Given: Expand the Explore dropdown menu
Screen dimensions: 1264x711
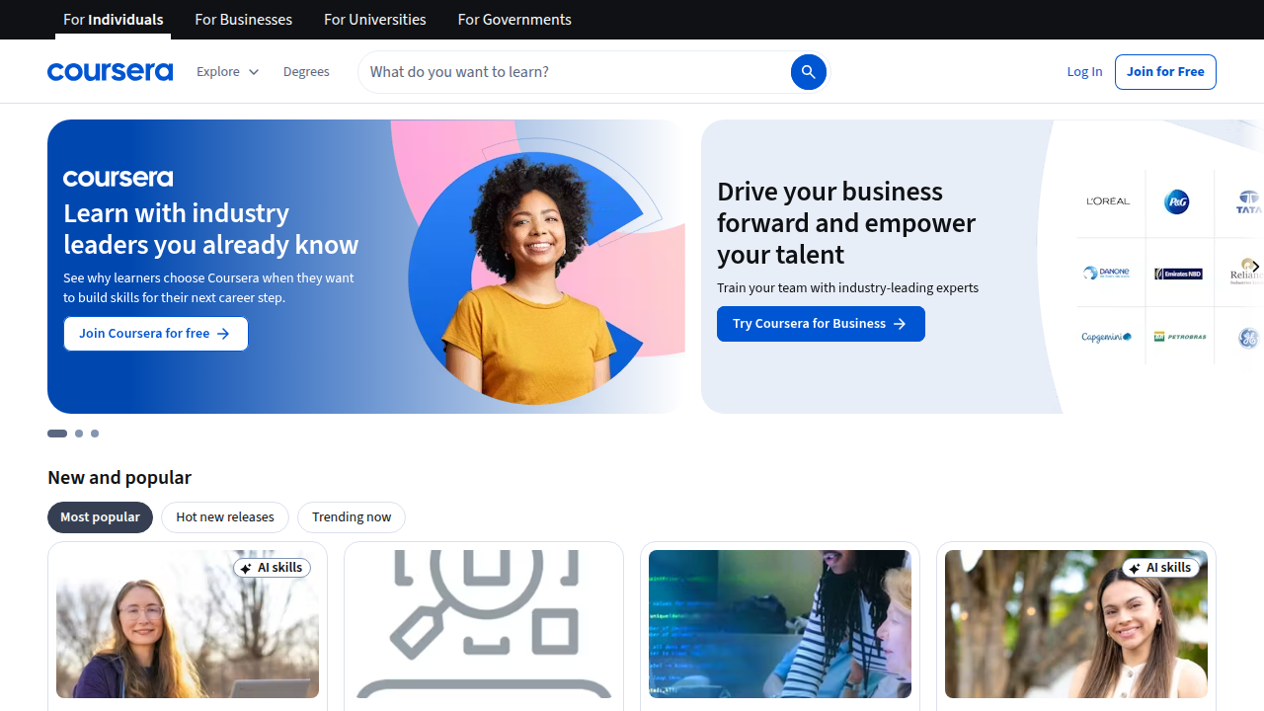Looking at the screenshot, I should (x=228, y=72).
